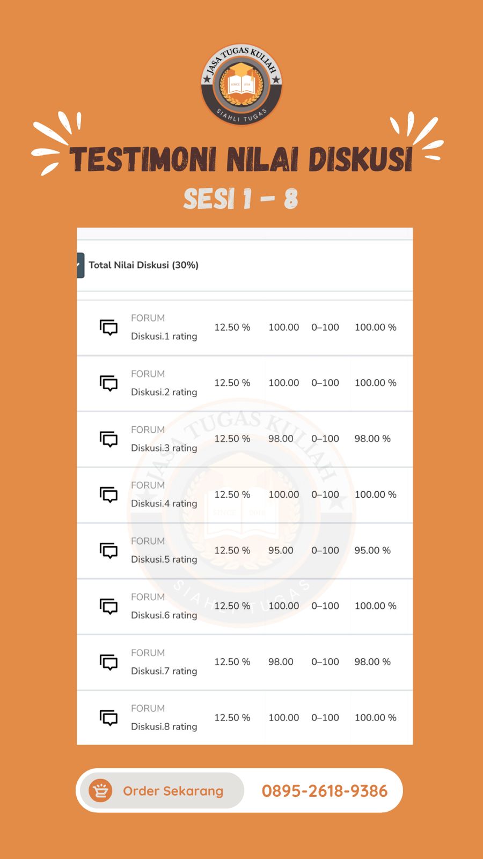483x859 pixels.
Task: Select the Total Nilai Diskusi (30%) heading
Action: coord(144,265)
